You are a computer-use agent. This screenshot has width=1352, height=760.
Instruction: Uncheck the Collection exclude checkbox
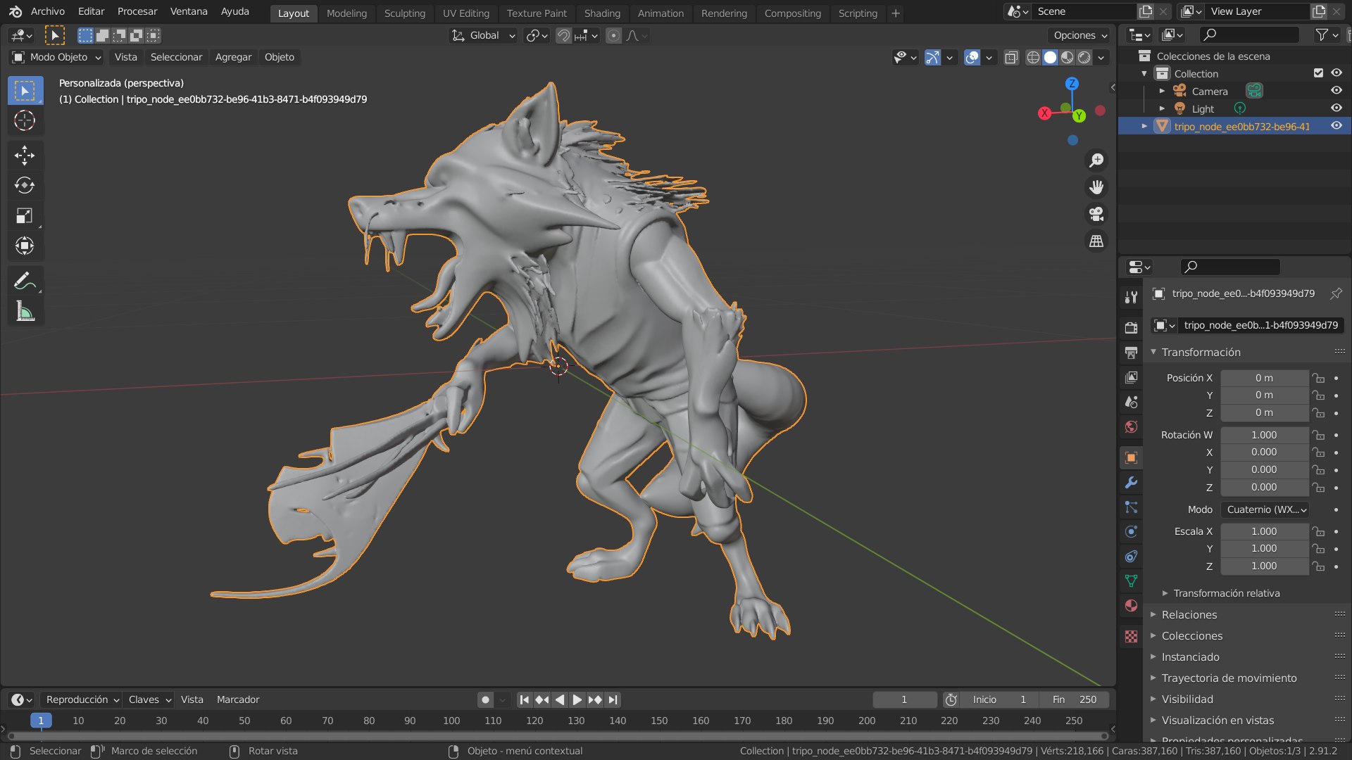(x=1319, y=73)
